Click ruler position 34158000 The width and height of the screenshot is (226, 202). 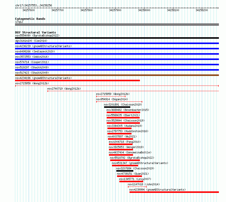point(144,10)
